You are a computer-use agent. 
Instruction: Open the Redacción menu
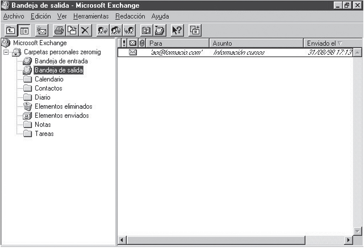130,16
